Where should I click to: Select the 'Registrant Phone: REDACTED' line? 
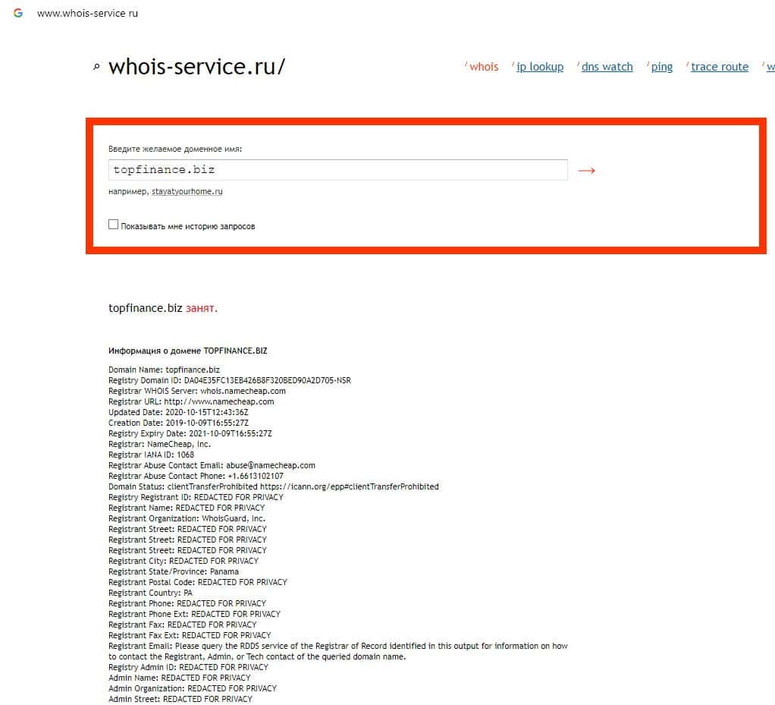coord(187,604)
